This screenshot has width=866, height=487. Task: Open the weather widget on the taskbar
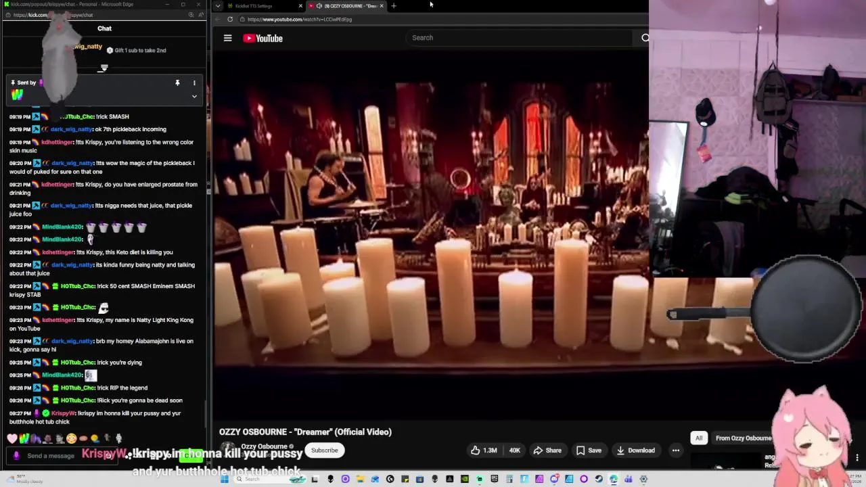[x=24, y=479]
